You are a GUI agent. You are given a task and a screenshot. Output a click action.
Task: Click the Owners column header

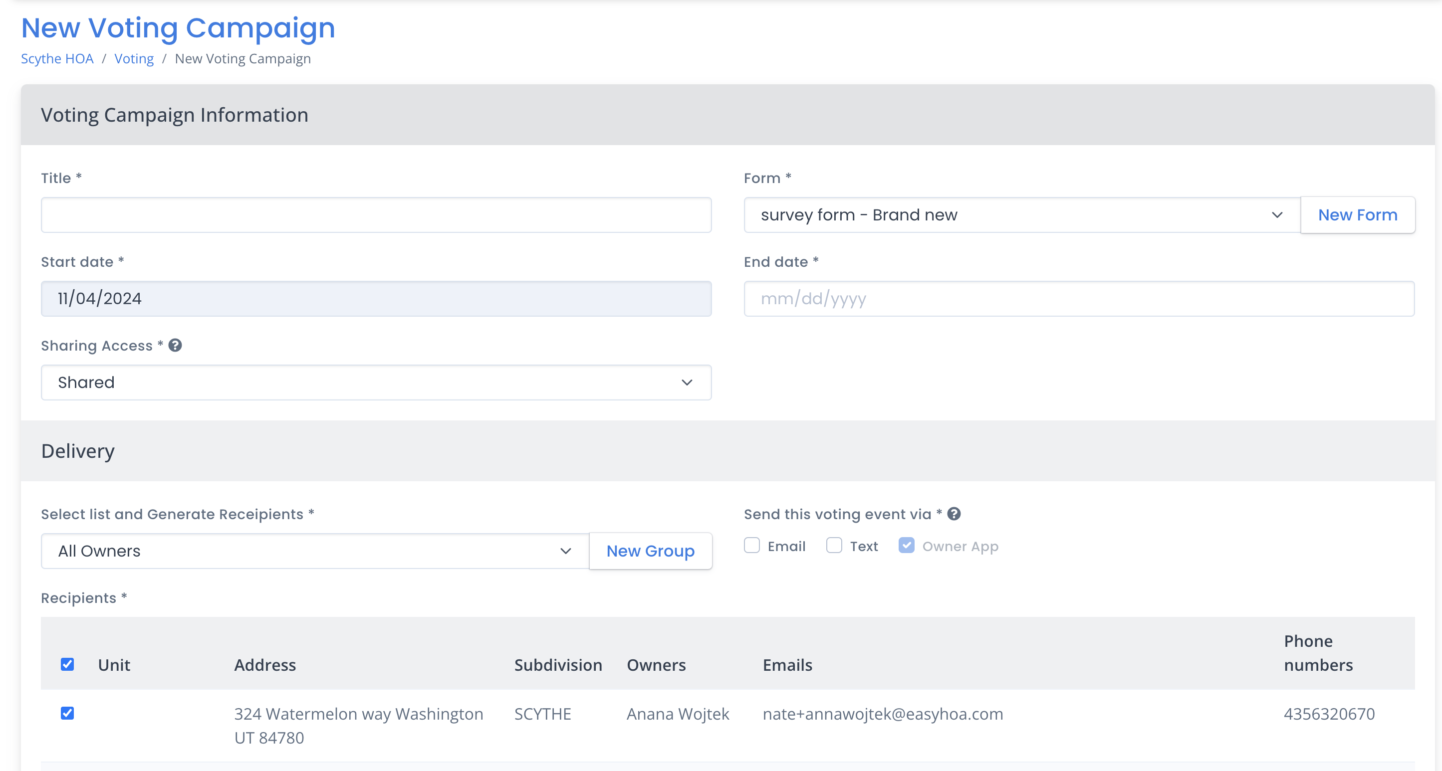656,665
